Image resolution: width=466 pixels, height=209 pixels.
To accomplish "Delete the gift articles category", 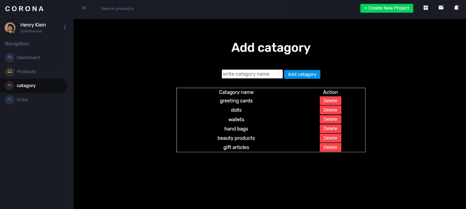I will (x=330, y=147).
